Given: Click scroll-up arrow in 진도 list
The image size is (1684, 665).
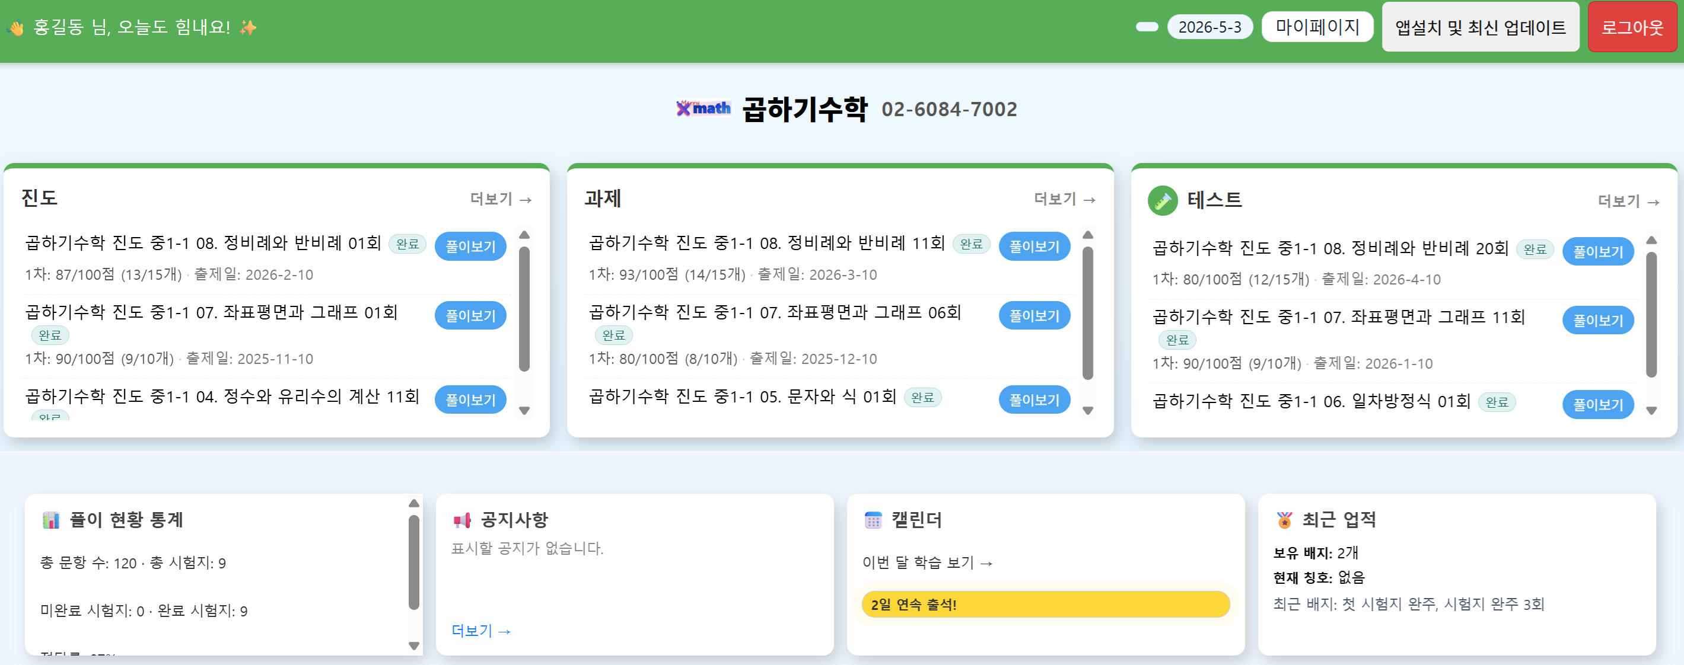Looking at the screenshot, I should (x=524, y=235).
